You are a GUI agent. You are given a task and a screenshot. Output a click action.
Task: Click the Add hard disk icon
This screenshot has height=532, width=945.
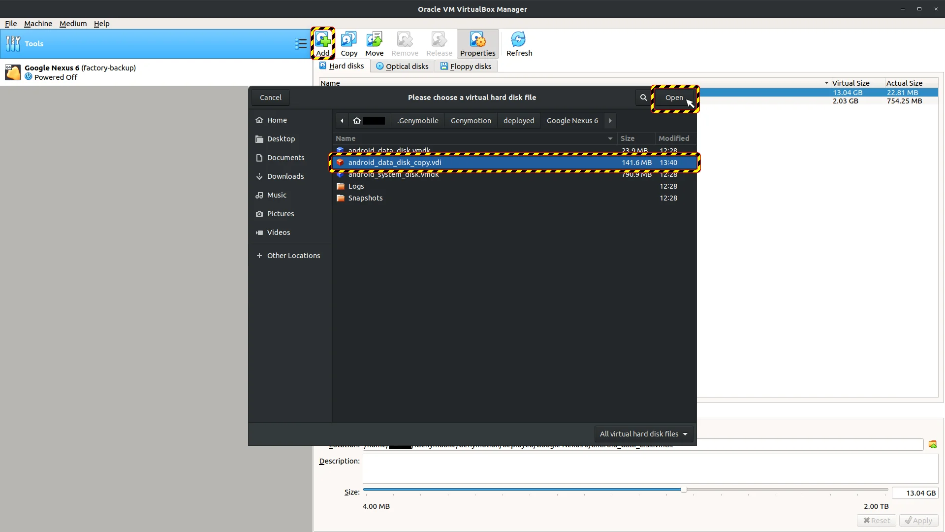point(323,43)
